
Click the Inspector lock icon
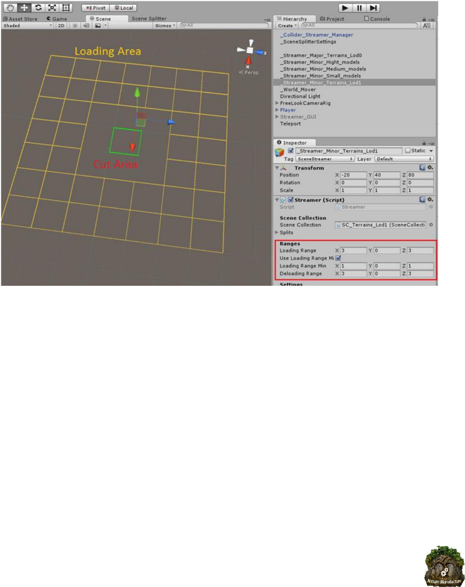(x=424, y=143)
